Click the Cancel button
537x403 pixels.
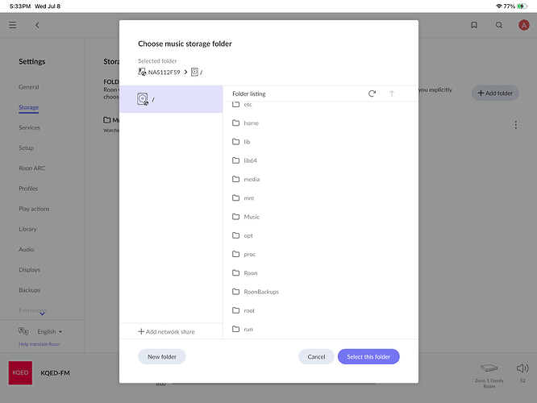tap(316, 357)
